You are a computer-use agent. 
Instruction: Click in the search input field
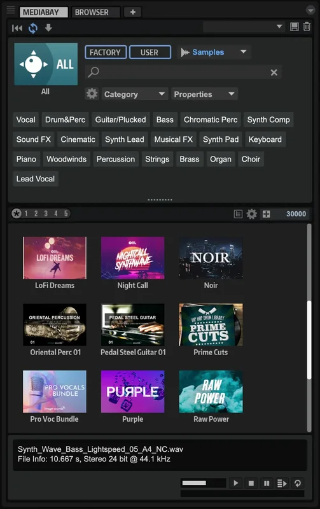tap(183, 72)
